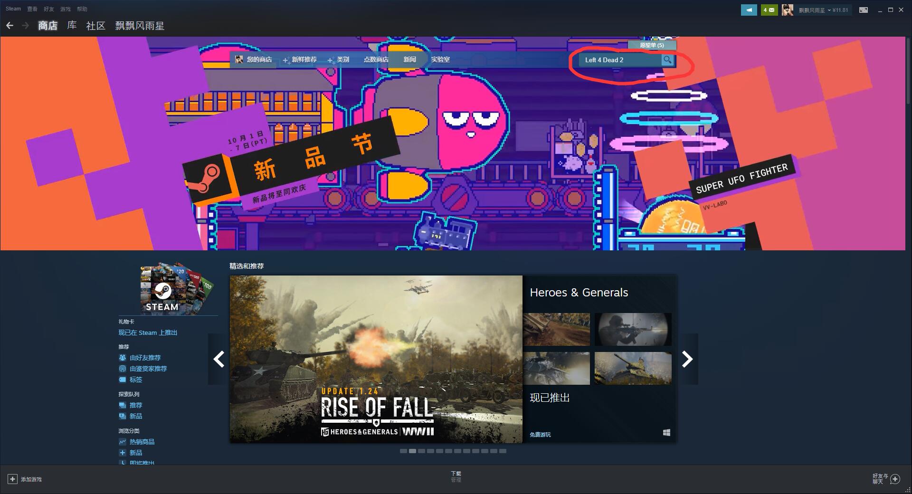Click the 由鉴赏家推荐 curator icon
Image resolution: width=912 pixels, height=494 pixels.
123,369
